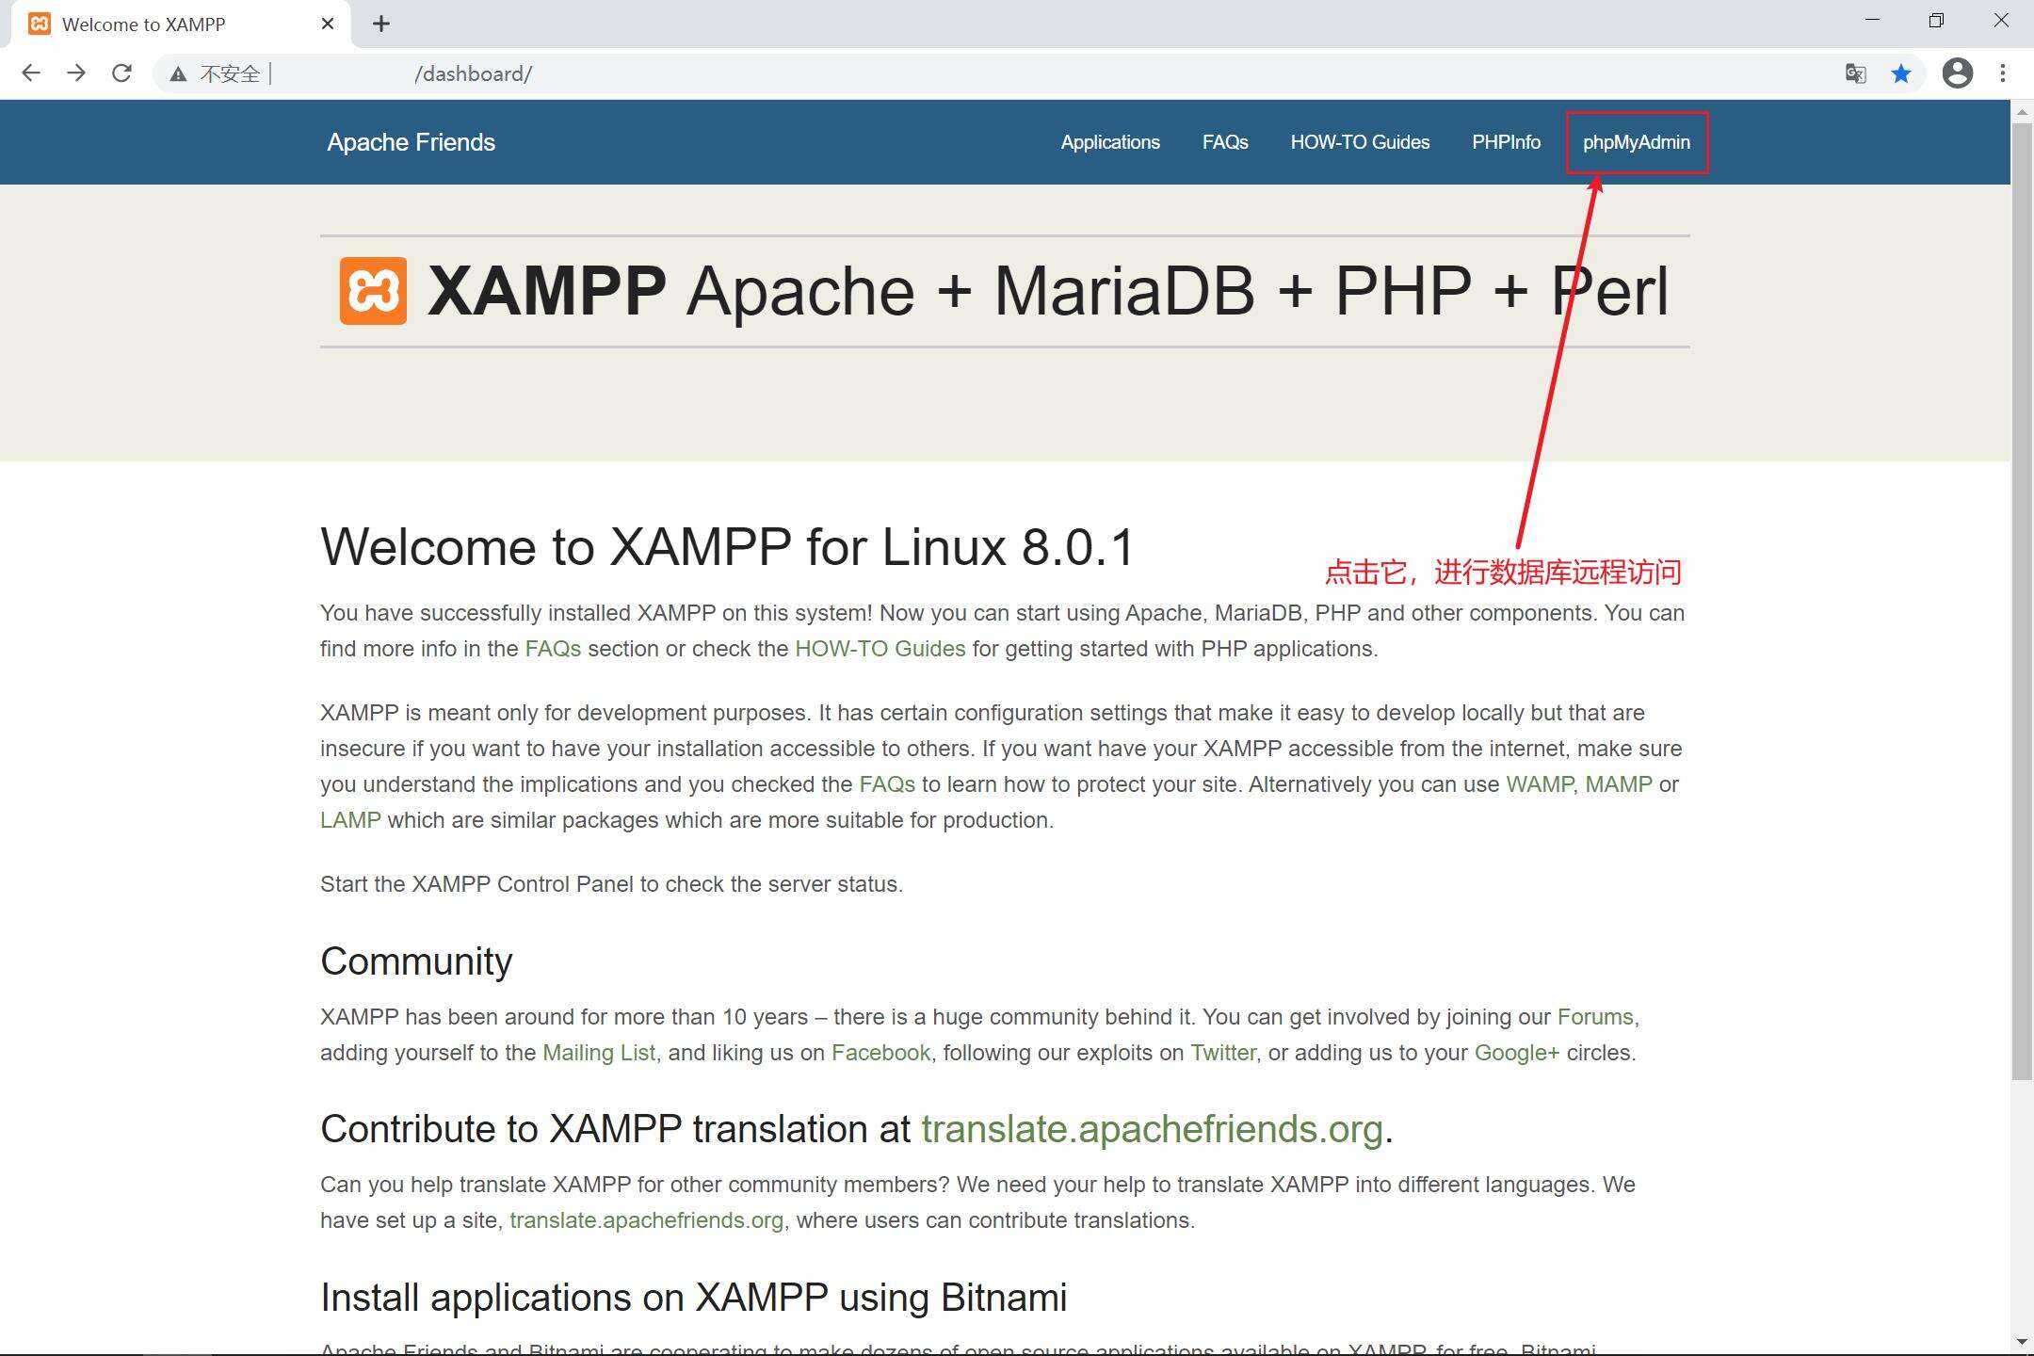Open the MAMP link

(1619, 784)
